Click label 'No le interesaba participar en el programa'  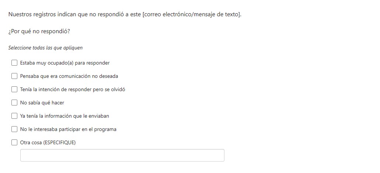pyautogui.click(x=68, y=129)
